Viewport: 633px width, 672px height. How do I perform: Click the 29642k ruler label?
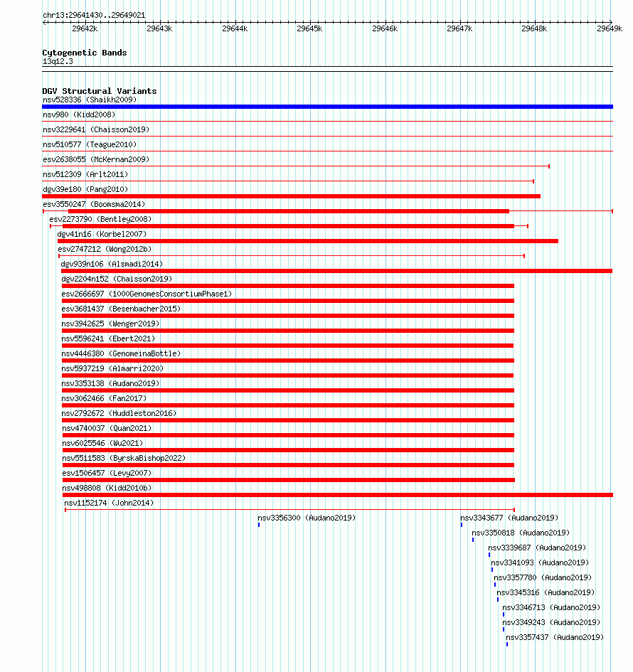85,28
